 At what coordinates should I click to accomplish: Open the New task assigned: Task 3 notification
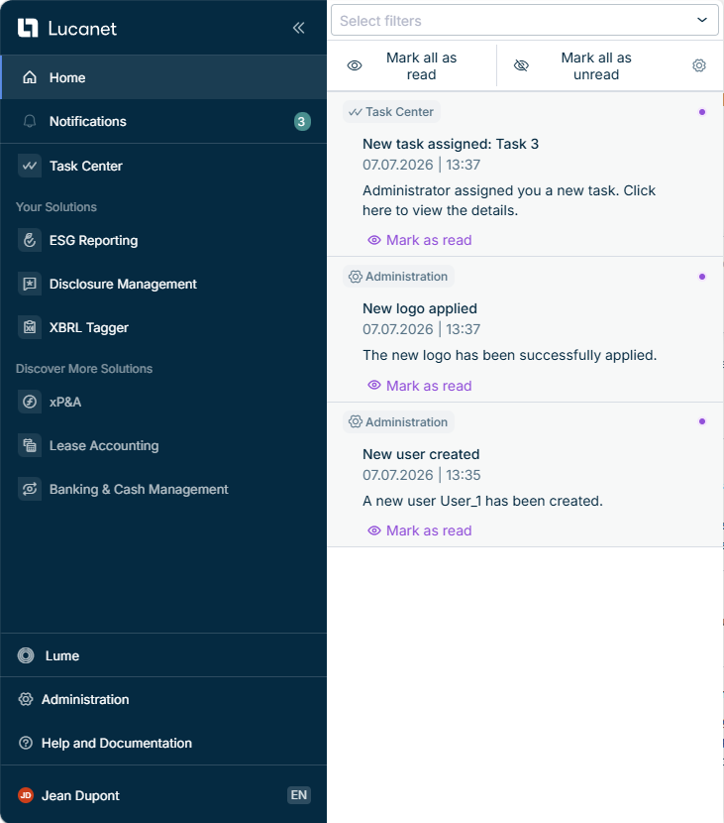pos(451,144)
